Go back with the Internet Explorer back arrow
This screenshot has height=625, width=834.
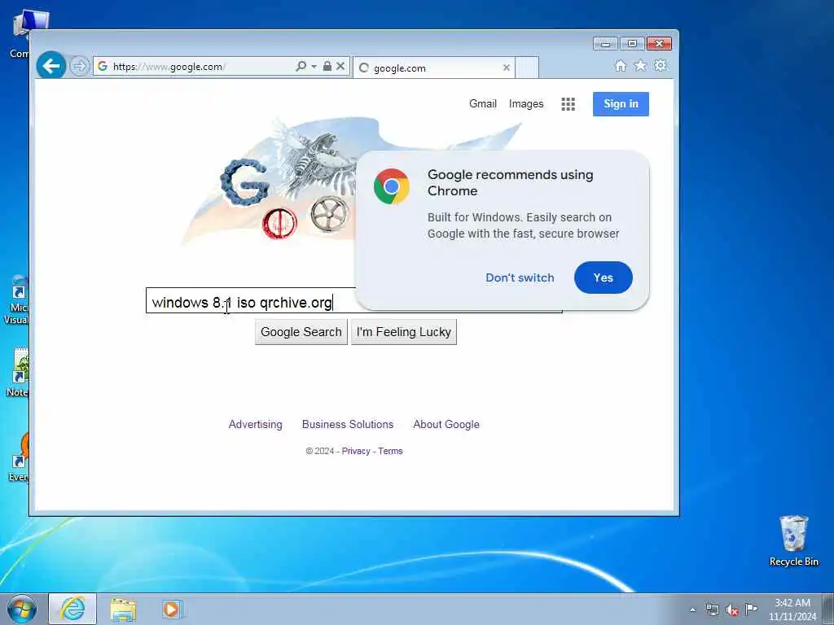pyautogui.click(x=51, y=66)
